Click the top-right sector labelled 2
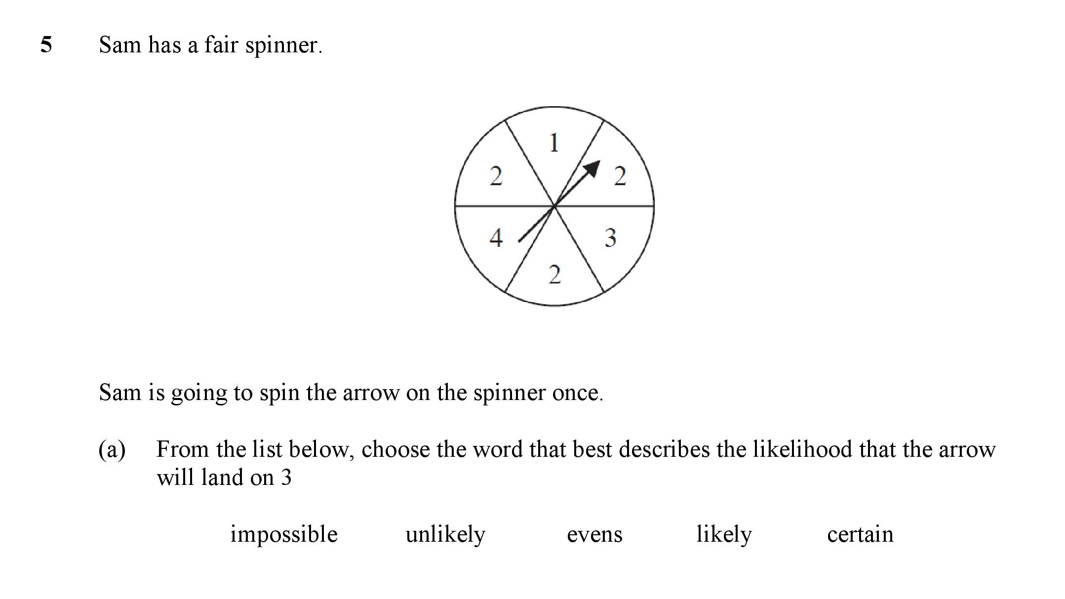This screenshot has width=1065, height=599. pyautogui.click(x=620, y=176)
